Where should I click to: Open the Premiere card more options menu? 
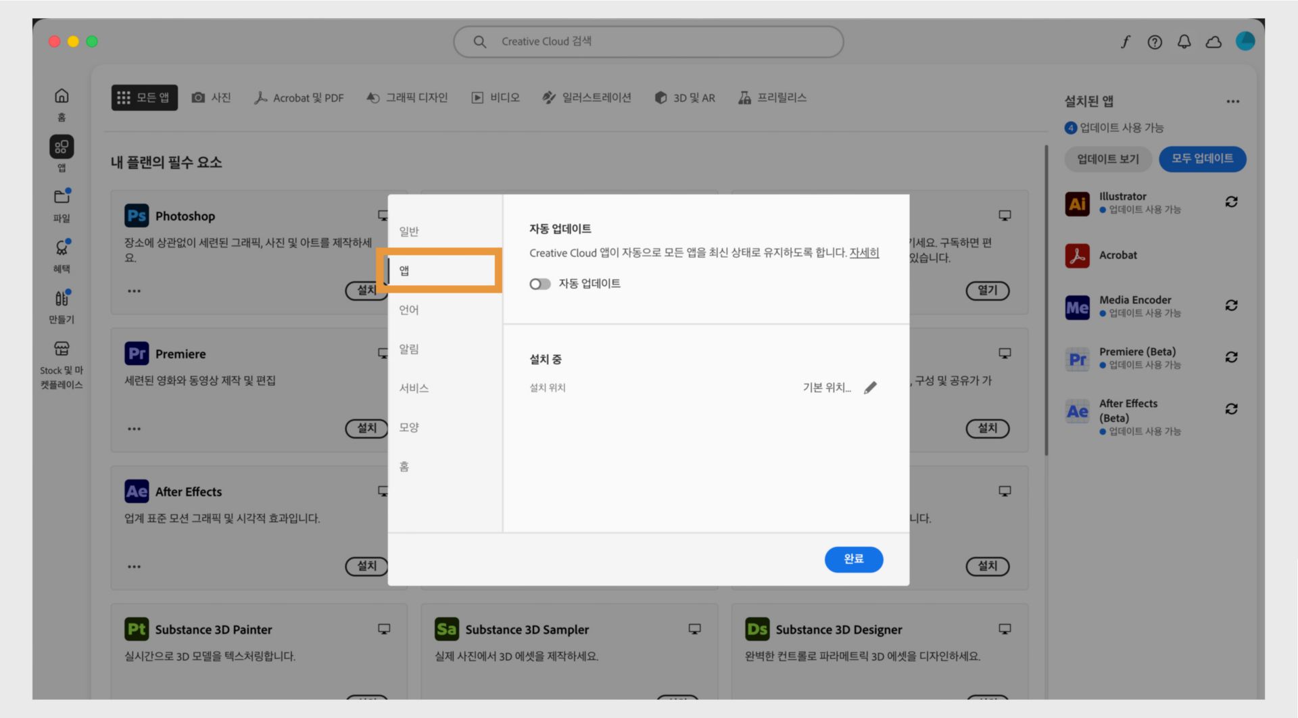(x=135, y=429)
